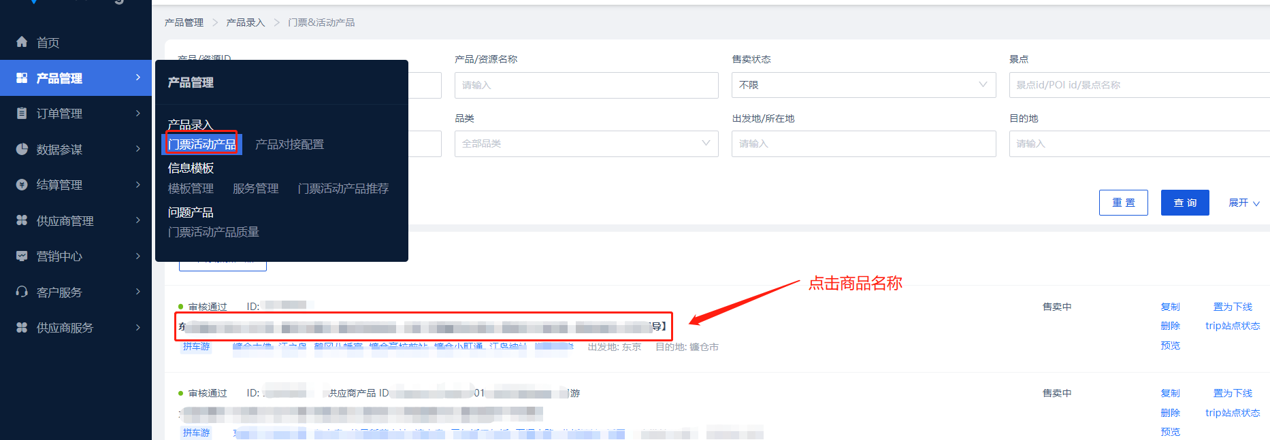
Task: Click 复制 link for the first product
Action: 1170,307
